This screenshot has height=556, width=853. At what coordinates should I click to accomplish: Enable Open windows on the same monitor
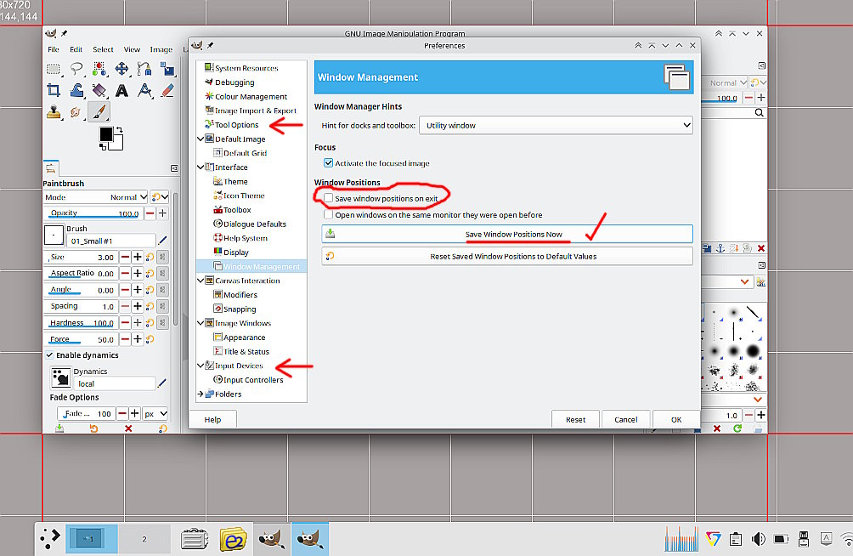(329, 214)
